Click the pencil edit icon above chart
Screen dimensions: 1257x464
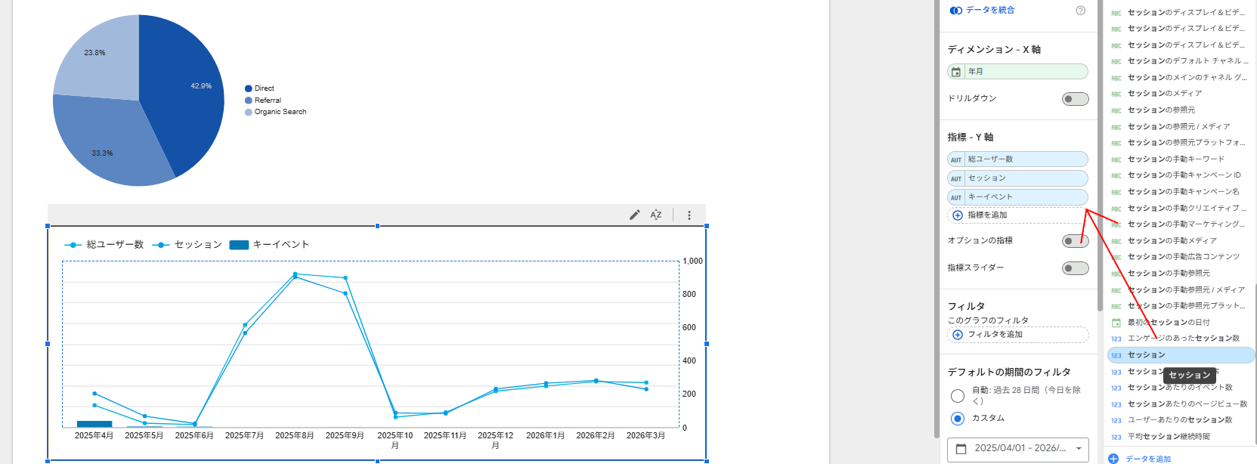pyautogui.click(x=634, y=215)
